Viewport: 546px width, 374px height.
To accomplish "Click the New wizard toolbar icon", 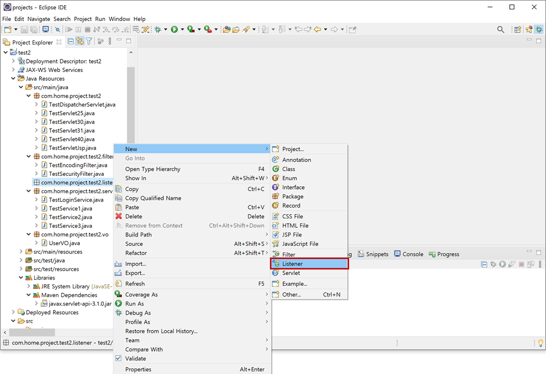I will (x=8, y=29).
